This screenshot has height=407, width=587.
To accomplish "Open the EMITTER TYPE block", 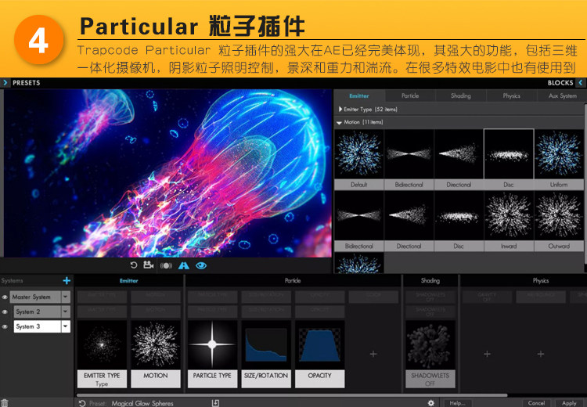I will click(102, 354).
